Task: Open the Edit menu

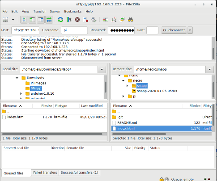Action: click(14, 11)
